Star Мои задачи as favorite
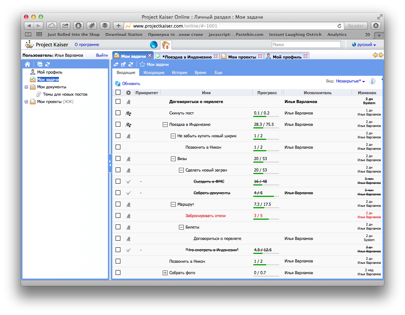 point(142,64)
